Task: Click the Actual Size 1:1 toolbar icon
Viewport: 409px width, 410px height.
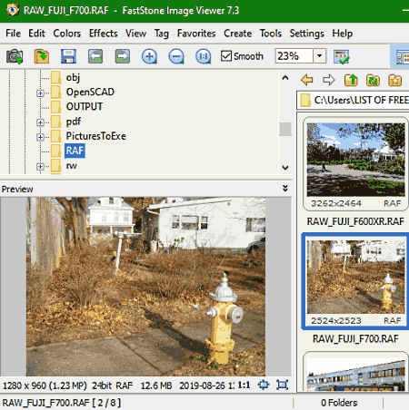Action: click(204, 56)
